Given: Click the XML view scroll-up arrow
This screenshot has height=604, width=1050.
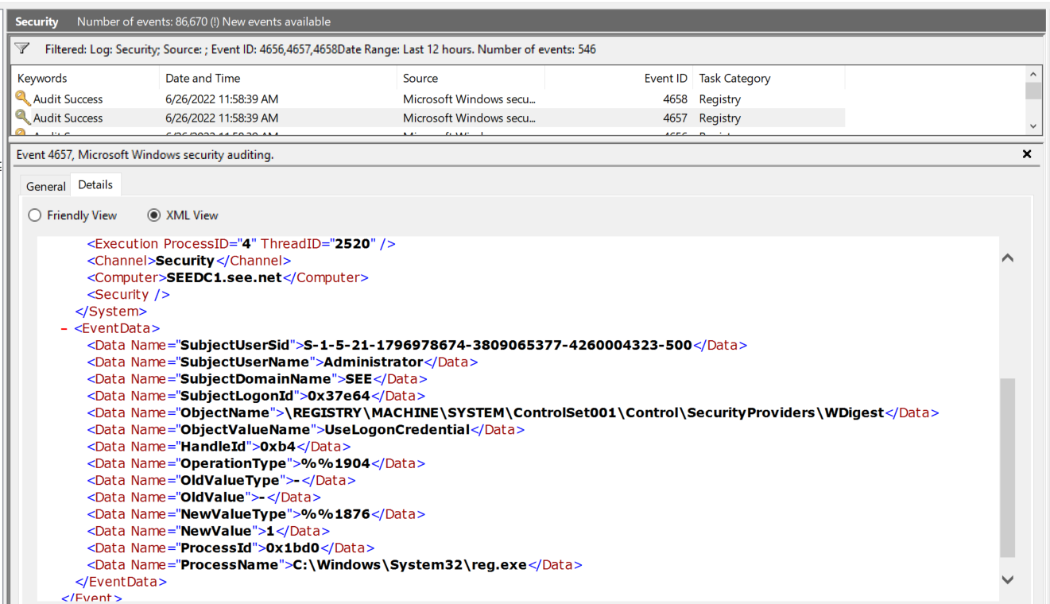Looking at the screenshot, I should (x=1008, y=258).
